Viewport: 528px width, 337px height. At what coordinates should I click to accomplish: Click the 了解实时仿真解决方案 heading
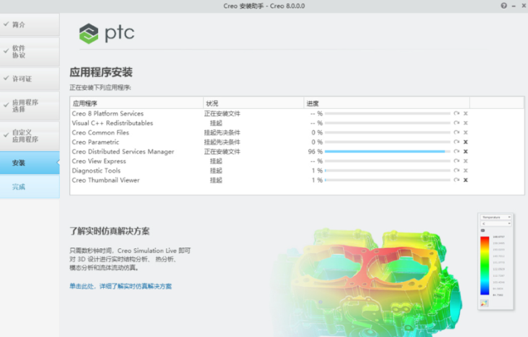[x=109, y=231]
